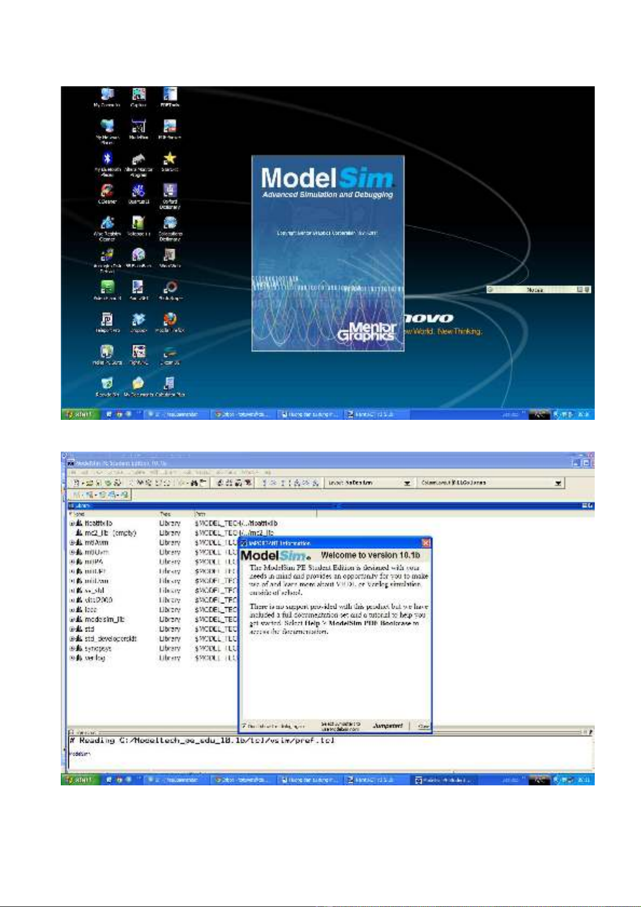Select the mtiPA library name

pos(94,562)
